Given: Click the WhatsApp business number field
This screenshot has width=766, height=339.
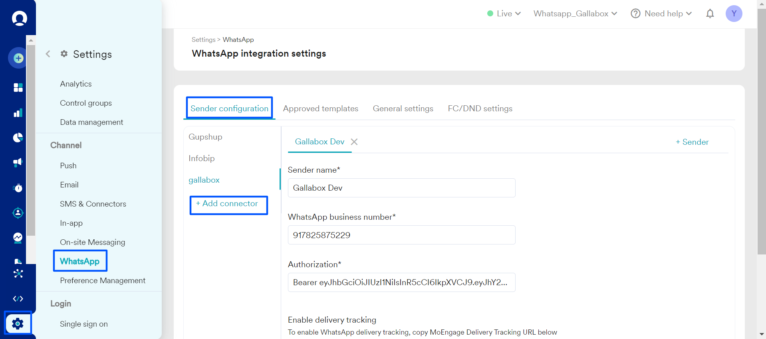Looking at the screenshot, I should [x=401, y=235].
